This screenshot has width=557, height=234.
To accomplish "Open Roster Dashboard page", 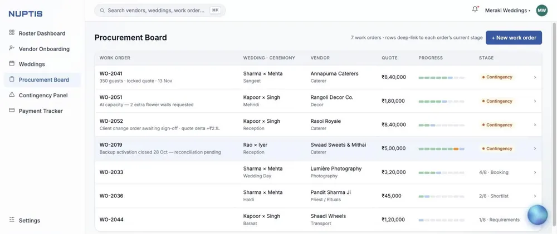I will pos(42,33).
